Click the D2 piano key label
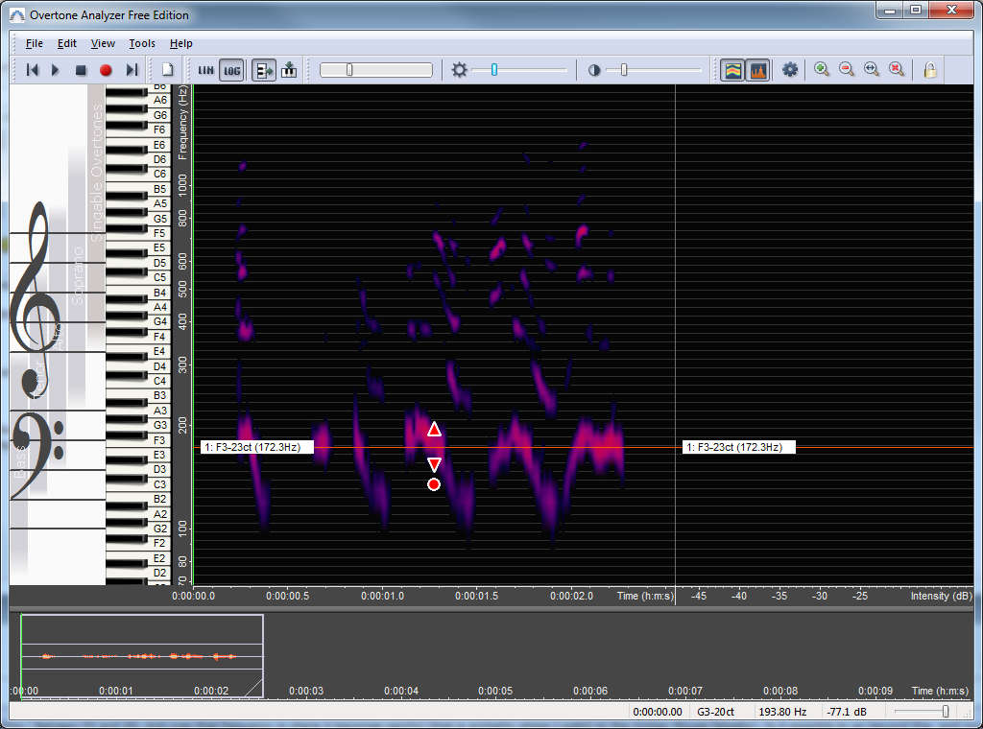The height and width of the screenshot is (729, 983). [160, 573]
